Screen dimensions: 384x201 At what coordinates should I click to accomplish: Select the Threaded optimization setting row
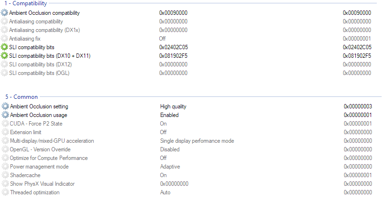pos(34,192)
